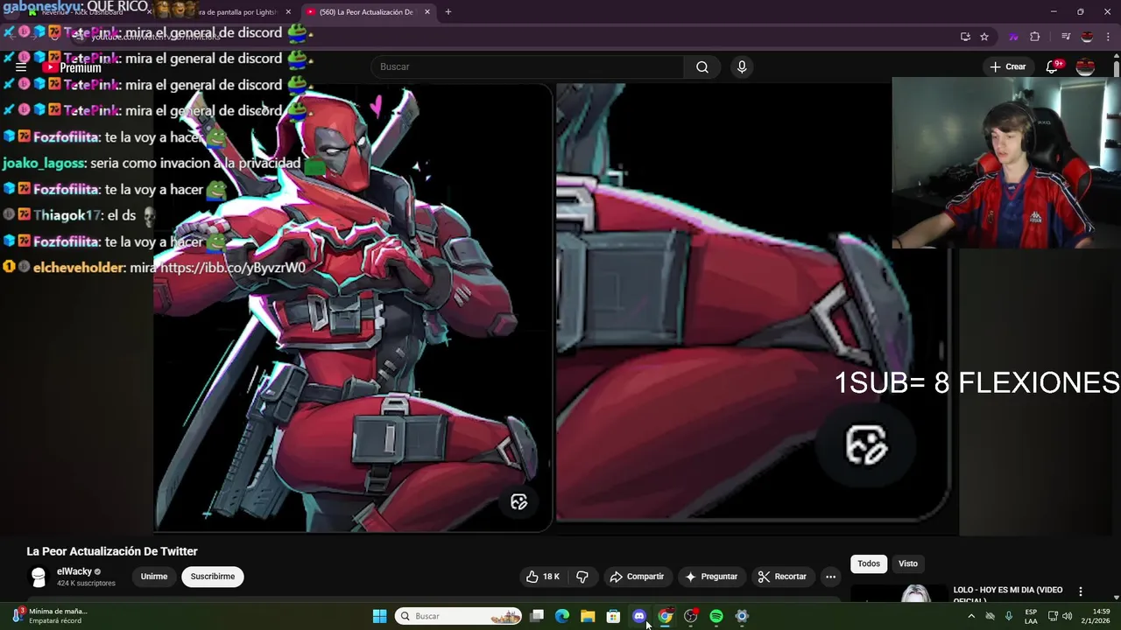The width and height of the screenshot is (1121, 630).
Task: Open Microsoft Edge from the taskbar
Action: pyautogui.click(x=562, y=616)
